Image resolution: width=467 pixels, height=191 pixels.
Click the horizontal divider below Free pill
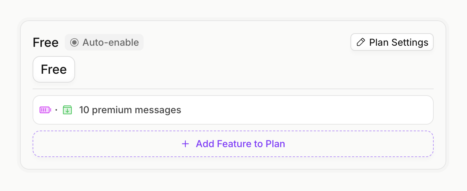pyautogui.click(x=233, y=89)
